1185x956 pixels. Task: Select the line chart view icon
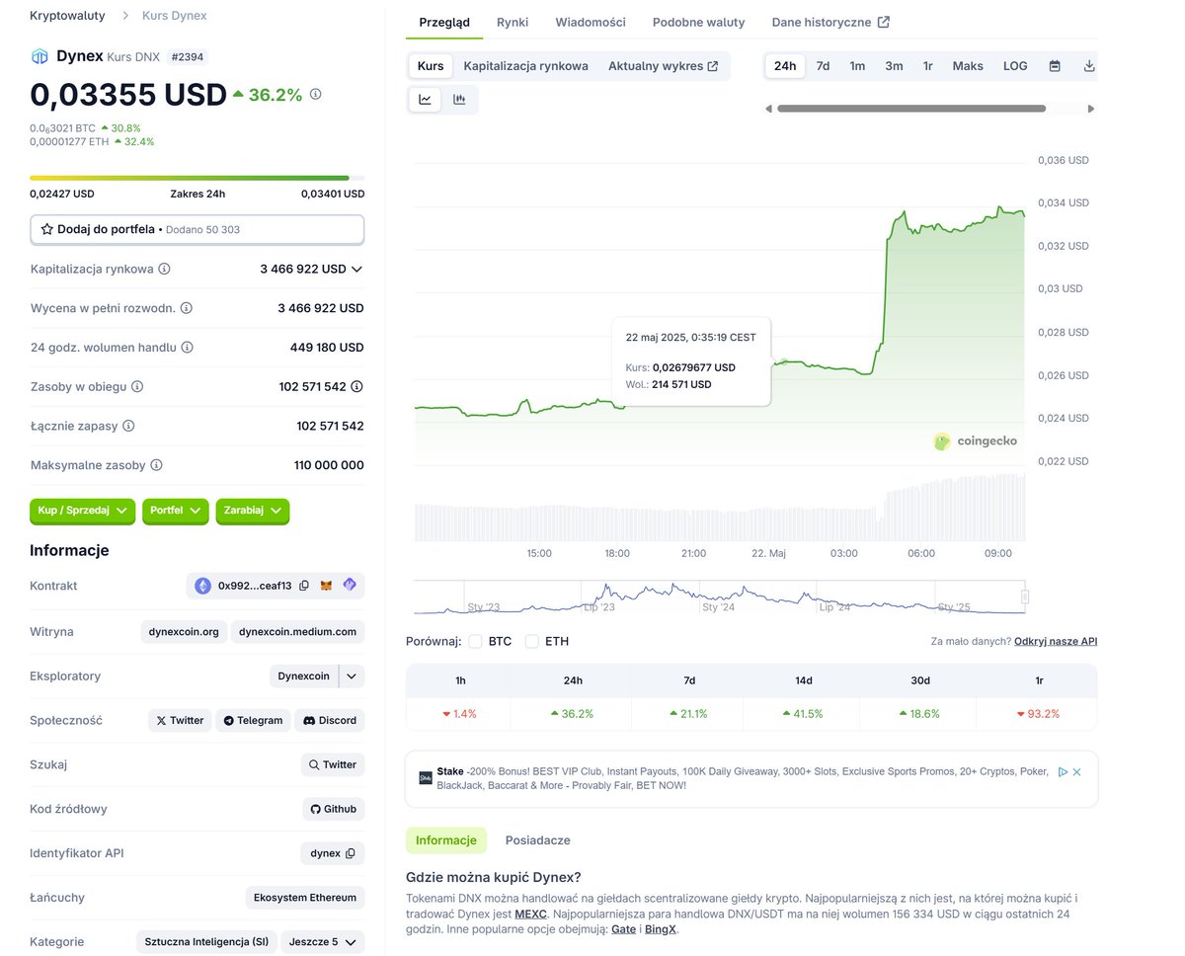pyautogui.click(x=425, y=99)
